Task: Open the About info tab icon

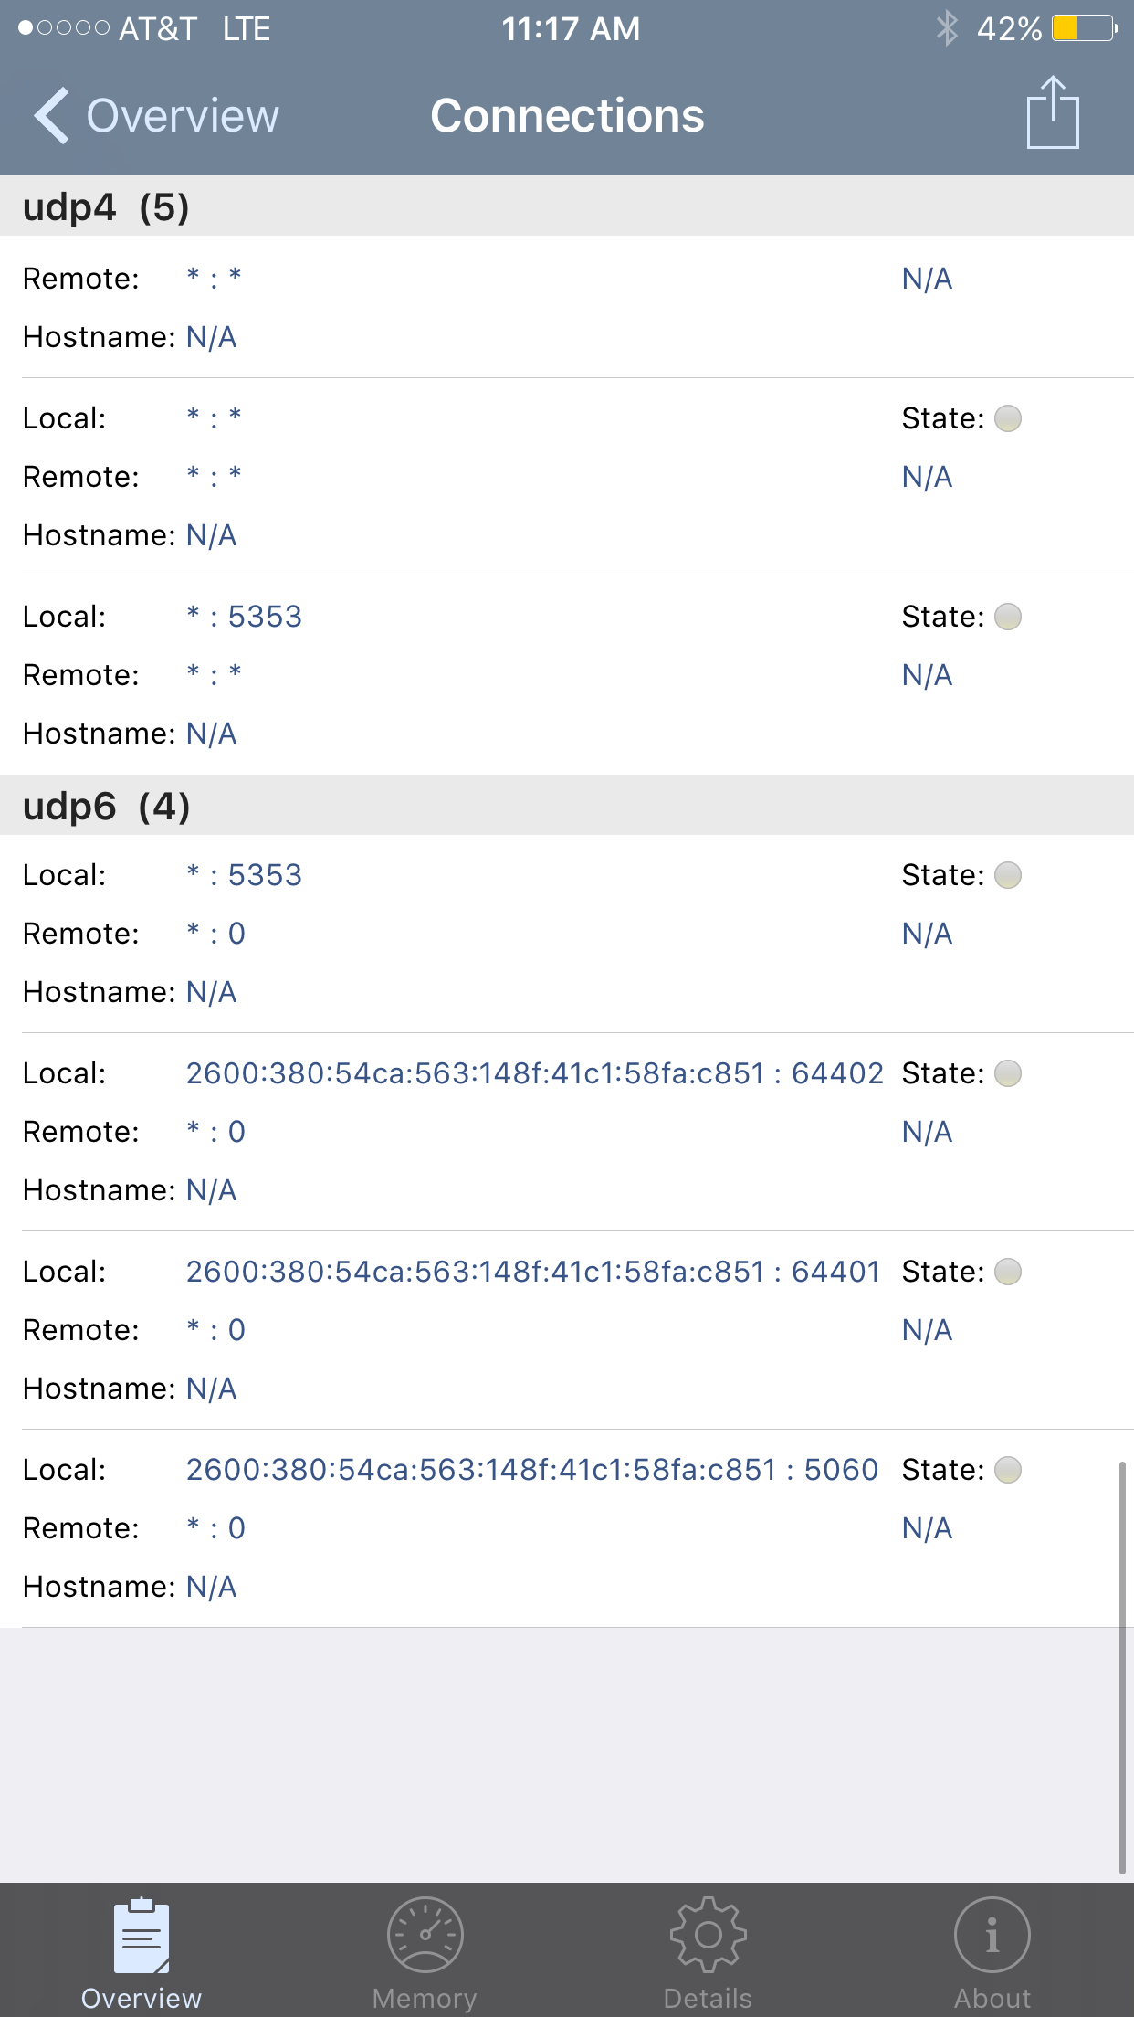Action: [x=992, y=1936]
